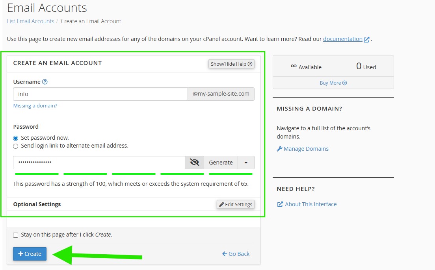This screenshot has width=435, height=270.
Task: Toggle the Show/Hide Help button
Action: [x=231, y=64]
